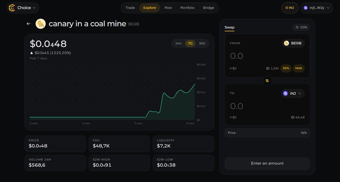The width and height of the screenshot is (340, 182).
Task: Click the BERB ticker label
Action: (x=133, y=24)
